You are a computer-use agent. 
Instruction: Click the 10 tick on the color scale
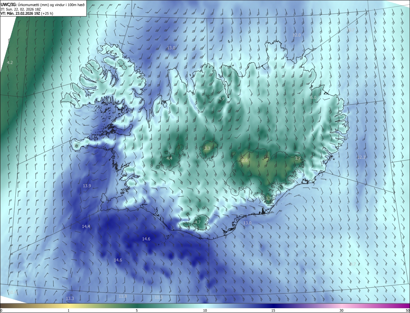[205, 310]
